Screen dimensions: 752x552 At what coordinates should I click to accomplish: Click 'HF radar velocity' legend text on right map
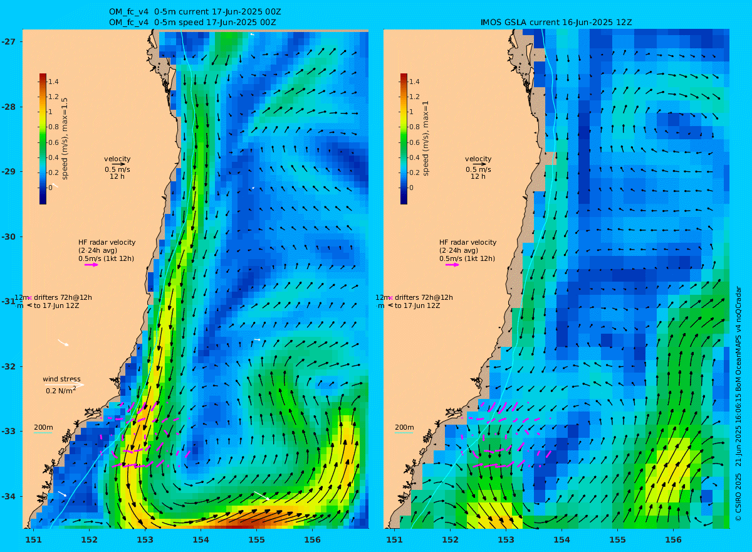[467, 242]
